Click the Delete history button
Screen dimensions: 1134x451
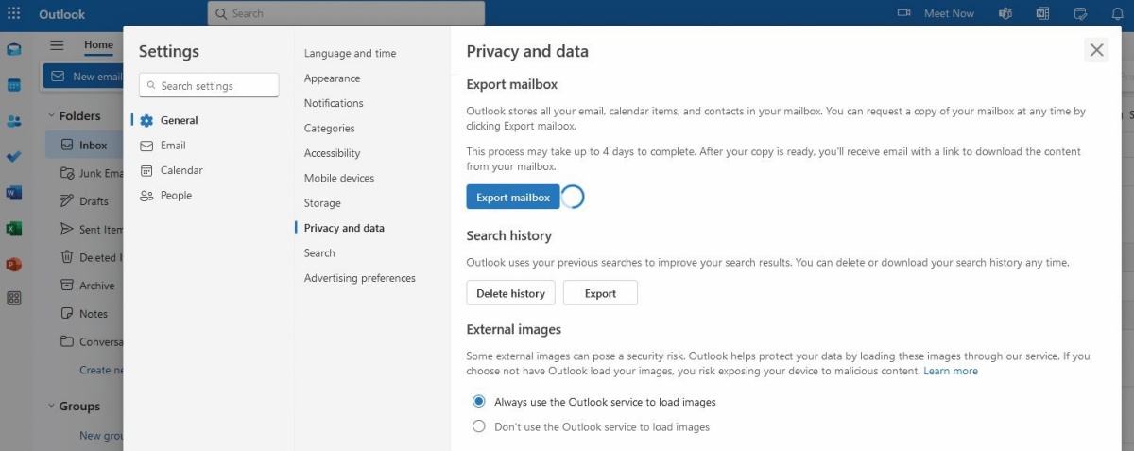tap(510, 293)
